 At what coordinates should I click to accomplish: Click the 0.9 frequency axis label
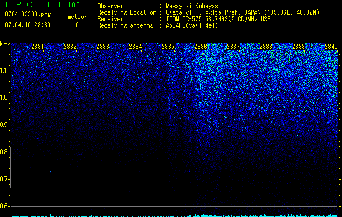(x=4, y=125)
